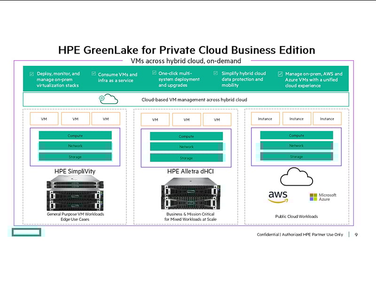This screenshot has width=376, height=282.
Task: Click Storage bar in HPE SimpliVity stack
Action: tap(75, 157)
